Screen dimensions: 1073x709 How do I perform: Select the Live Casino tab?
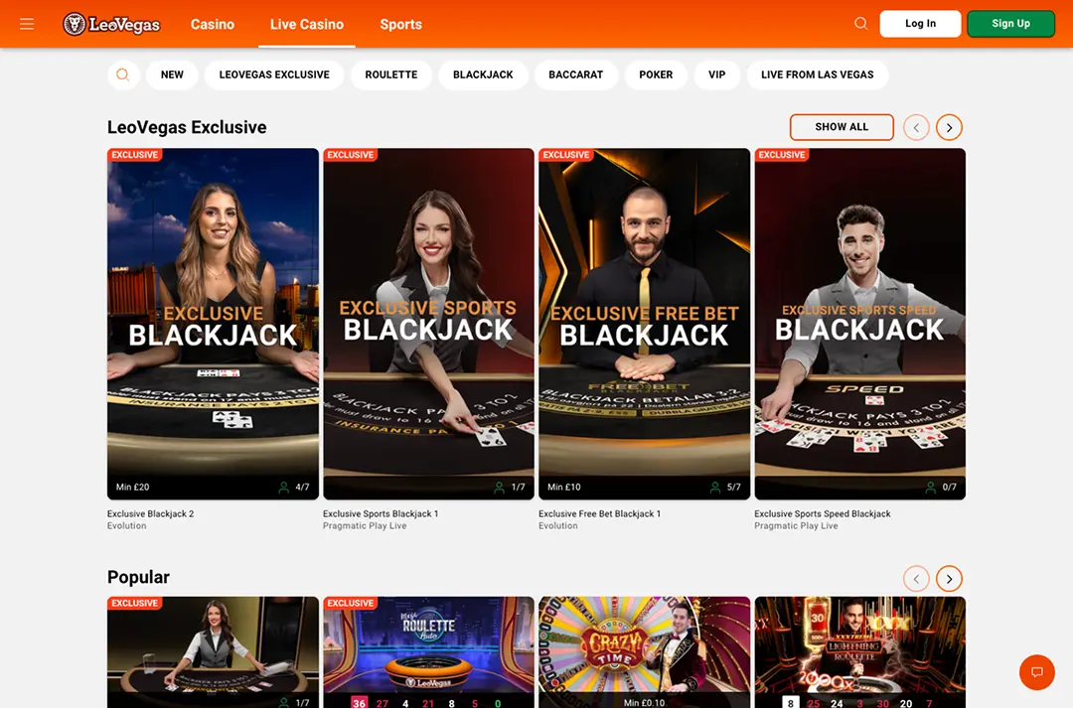click(x=306, y=24)
